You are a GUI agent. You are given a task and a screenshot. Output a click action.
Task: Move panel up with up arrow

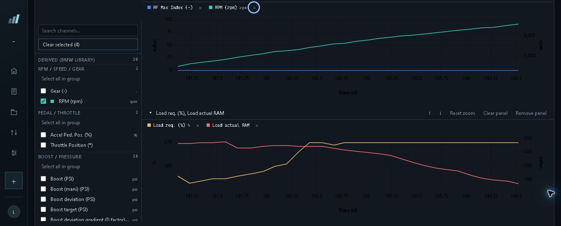click(x=430, y=113)
